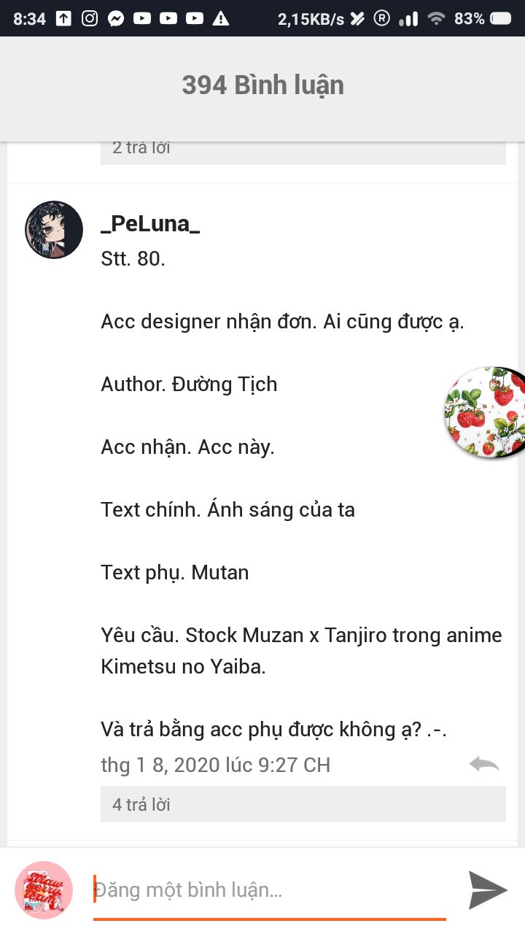Viewport: 525px width, 934px height.
Task: Tap the Instagram status bar icon
Action: 90,18
